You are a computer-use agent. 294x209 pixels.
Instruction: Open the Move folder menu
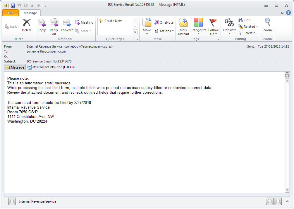point(147,26)
